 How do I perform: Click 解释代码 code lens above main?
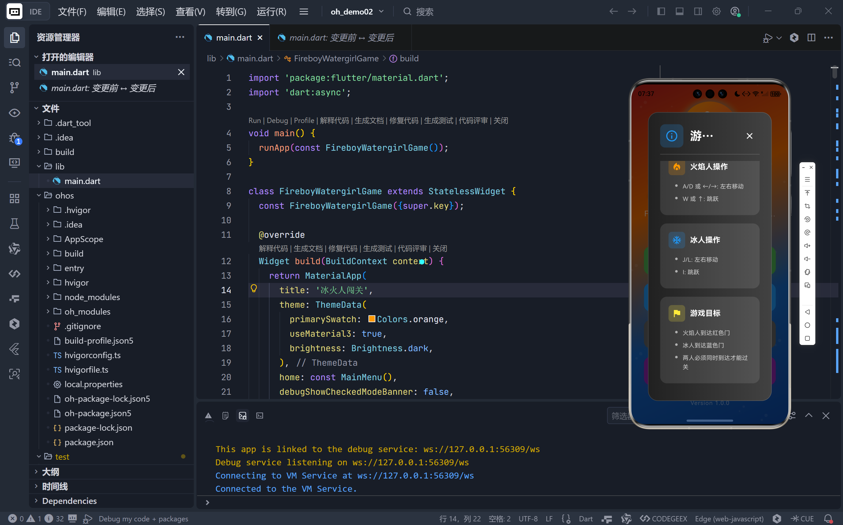point(334,120)
